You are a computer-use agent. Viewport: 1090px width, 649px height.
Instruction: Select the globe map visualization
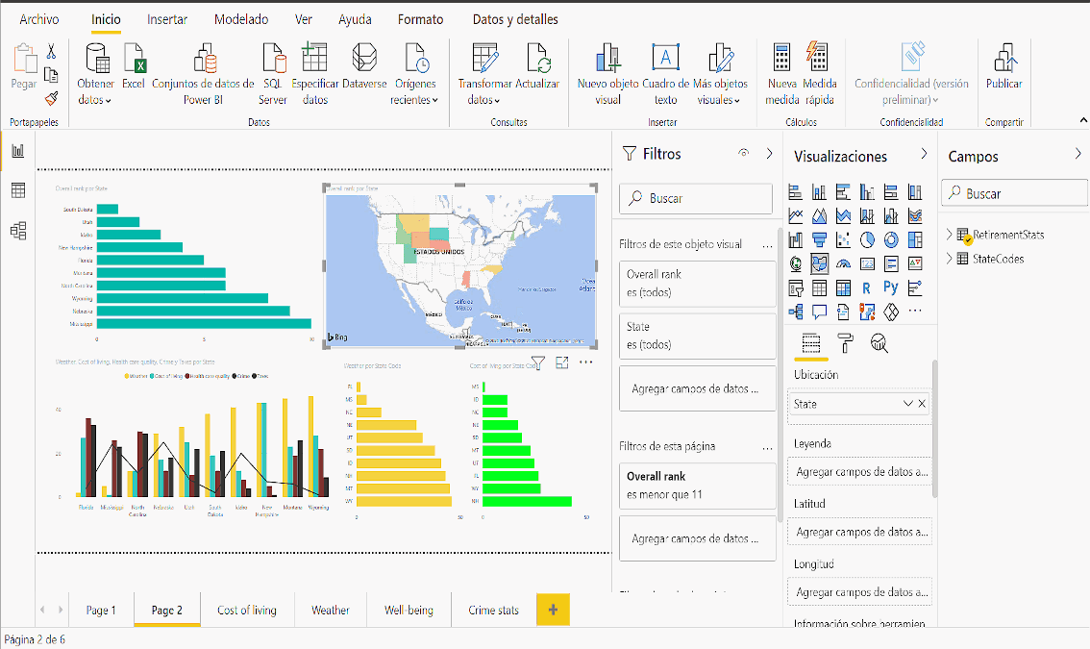coord(796,263)
